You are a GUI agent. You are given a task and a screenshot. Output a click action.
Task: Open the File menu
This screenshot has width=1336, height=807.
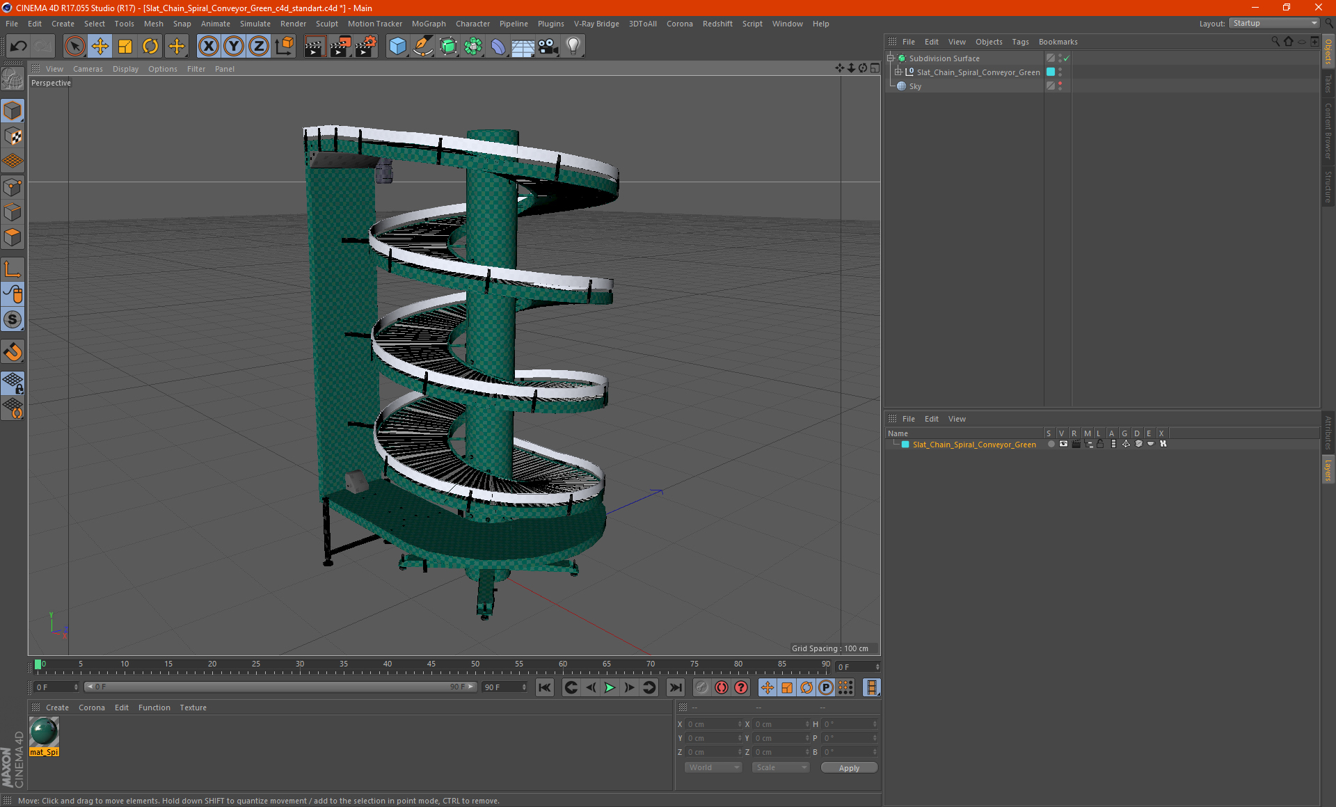pos(12,24)
